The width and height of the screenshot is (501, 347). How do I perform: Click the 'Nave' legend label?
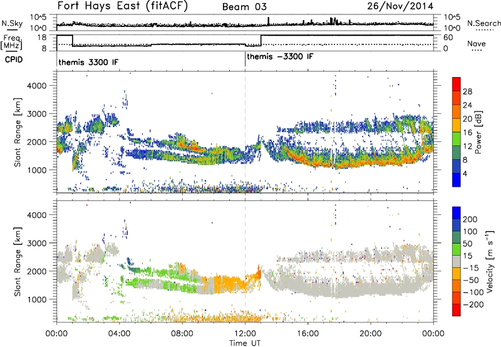(477, 43)
